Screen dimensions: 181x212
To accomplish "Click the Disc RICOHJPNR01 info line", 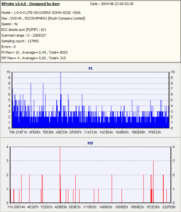I will (x=43, y=19).
